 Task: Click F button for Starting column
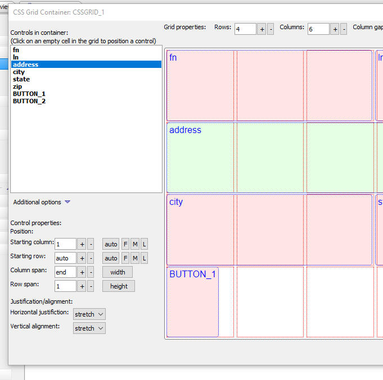(125, 244)
